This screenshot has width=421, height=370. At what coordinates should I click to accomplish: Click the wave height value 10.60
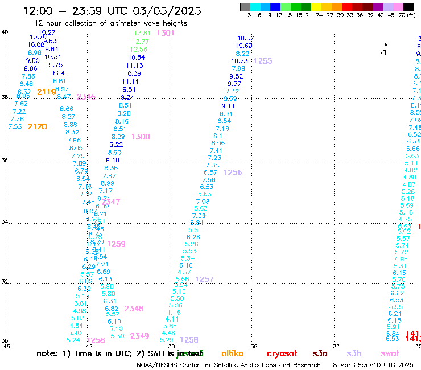244,46
